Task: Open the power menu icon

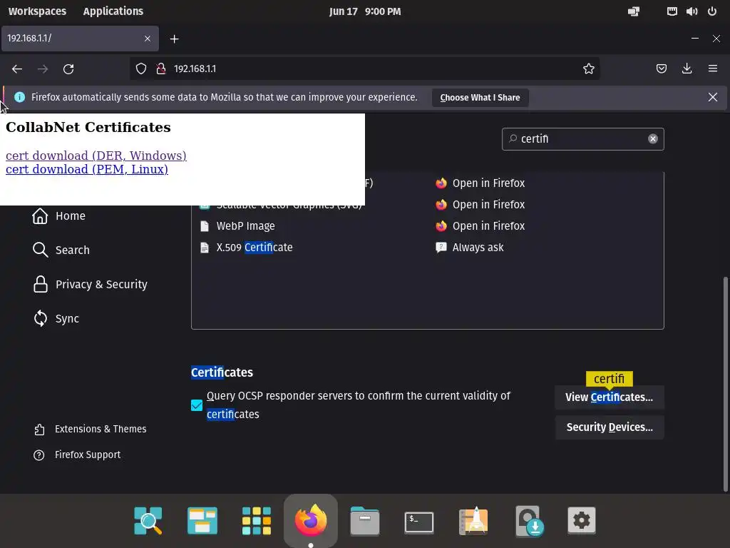Action: coord(712,11)
